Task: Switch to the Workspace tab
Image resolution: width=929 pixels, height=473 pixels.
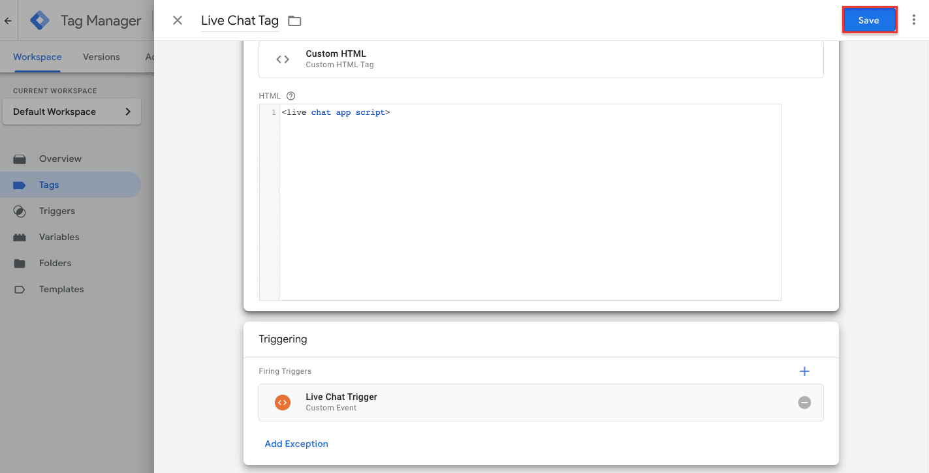Action: tap(37, 57)
